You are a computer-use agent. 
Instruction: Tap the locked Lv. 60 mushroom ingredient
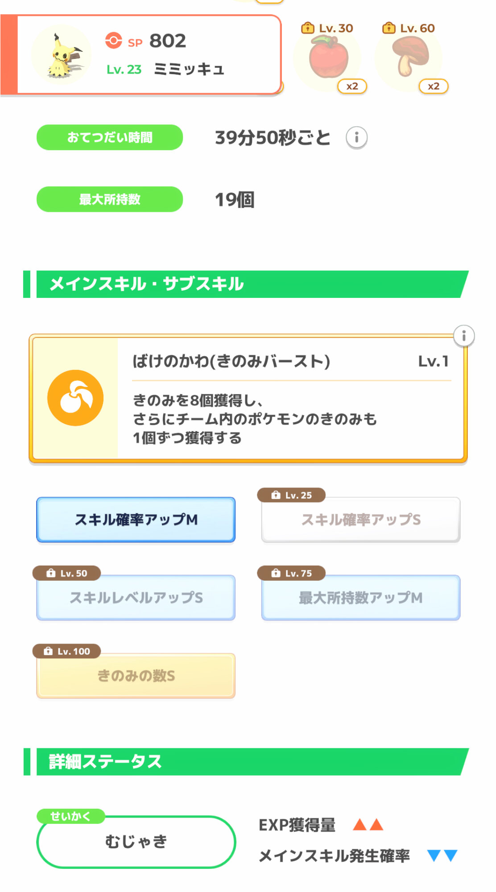409,58
